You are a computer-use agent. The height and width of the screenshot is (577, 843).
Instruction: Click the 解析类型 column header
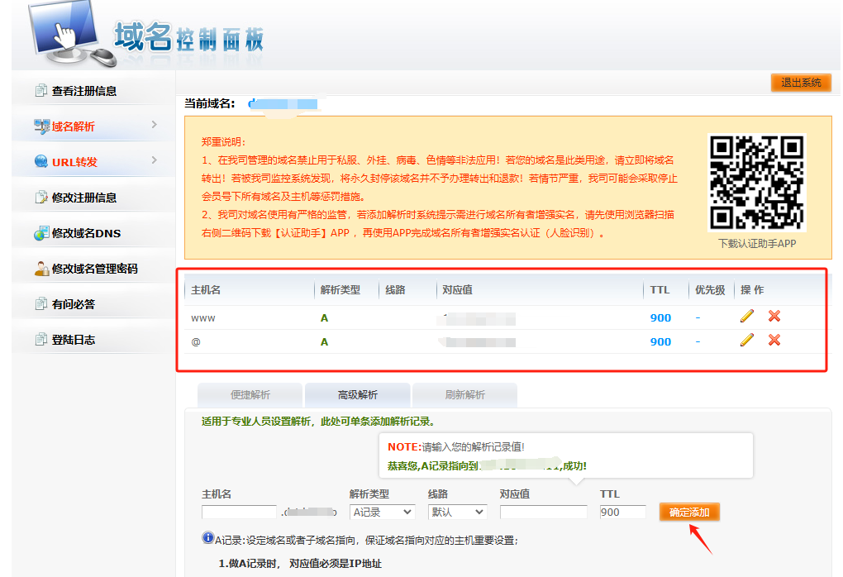(x=341, y=290)
